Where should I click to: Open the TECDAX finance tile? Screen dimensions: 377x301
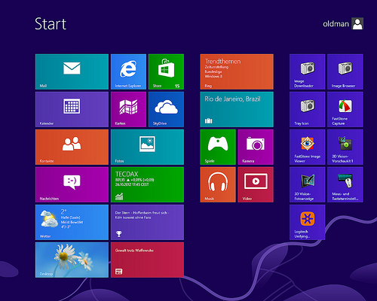pyautogui.click(x=147, y=184)
